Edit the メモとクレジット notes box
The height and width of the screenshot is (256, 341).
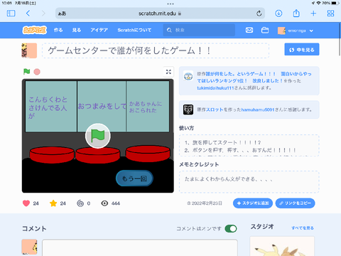pyautogui.click(x=249, y=182)
